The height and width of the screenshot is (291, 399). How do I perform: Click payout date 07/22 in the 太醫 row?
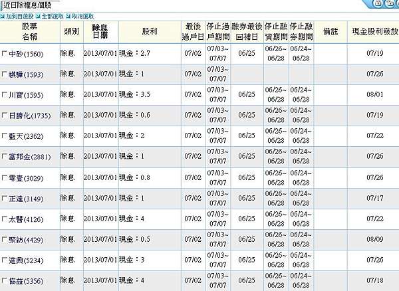coord(375,219)
